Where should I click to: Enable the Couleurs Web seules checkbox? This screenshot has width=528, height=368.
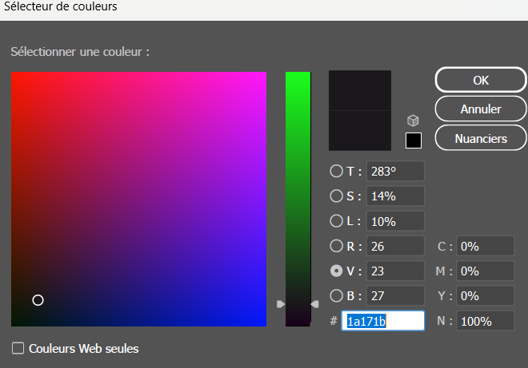pyautogui.click(x=18, y=348)
